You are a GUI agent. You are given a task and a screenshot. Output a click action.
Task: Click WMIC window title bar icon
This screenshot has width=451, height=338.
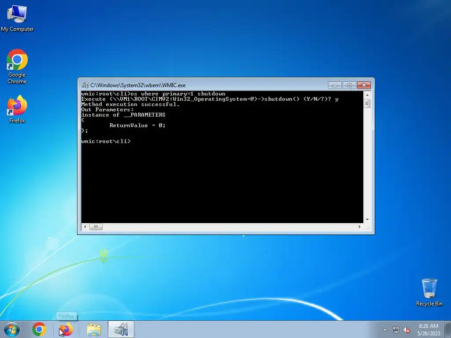click(x=85, y=85)
